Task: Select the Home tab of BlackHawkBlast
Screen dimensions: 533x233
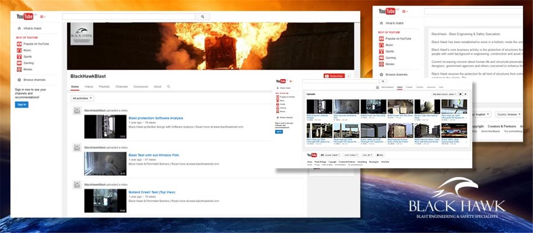Action: click(x=75, y=87)
